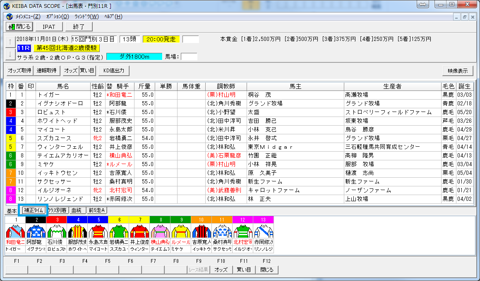Click the 閉じる button with door icon
480x281 pixels.
tap(19, 26)
